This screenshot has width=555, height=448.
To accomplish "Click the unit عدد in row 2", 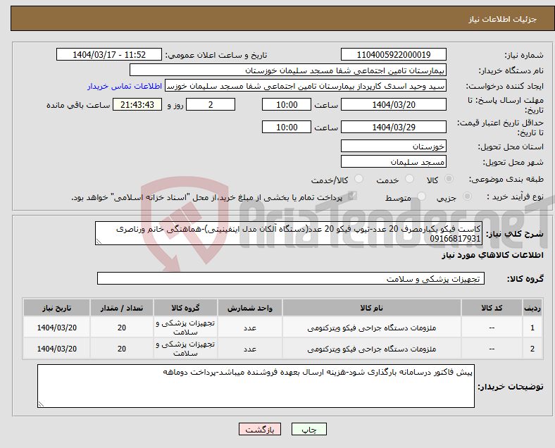I will (x=250, y=349).
